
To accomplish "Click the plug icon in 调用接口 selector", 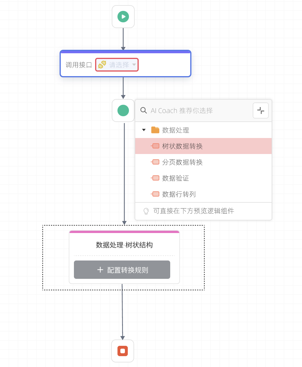I will click(x=102, y=65).
